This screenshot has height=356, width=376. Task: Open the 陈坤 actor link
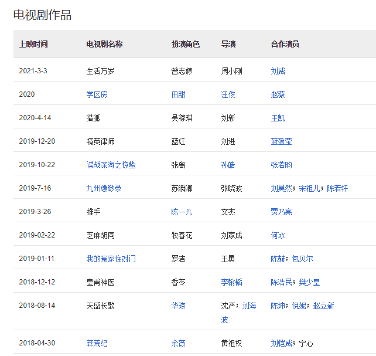(278, 306)
